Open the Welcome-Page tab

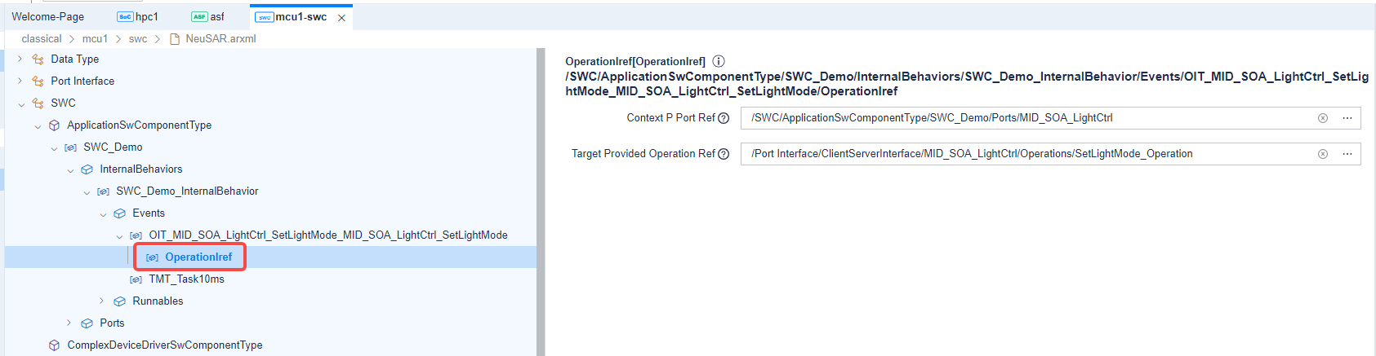[x=48, y=16]
